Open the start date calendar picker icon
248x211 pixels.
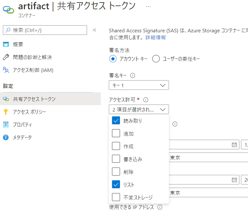click(234, 145)
